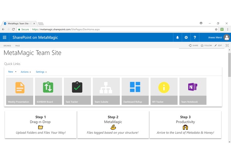Viewport: 231px width, 164px height.
Task: Click 'Upload Folders and Files Your Way!' text
Action: [x=41, y=132]
